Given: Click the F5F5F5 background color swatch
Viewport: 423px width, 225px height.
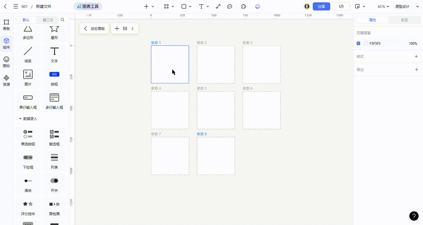Looking at the screenshot, I should [366, 43].
